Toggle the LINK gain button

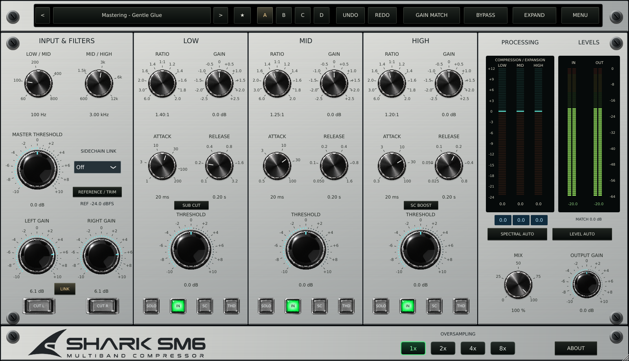(x=65, y=289)
